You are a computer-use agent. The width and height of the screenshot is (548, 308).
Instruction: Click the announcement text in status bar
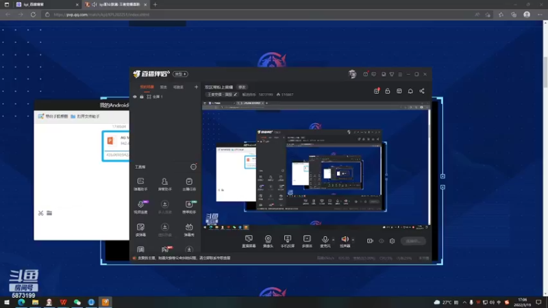(x=184, y=258)
